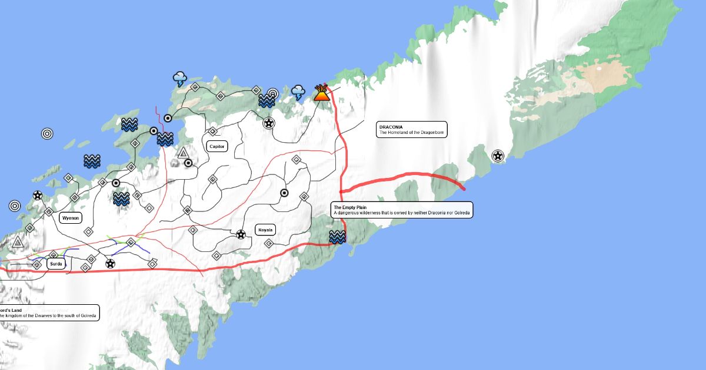The image size is (706, 370).
Task: Open the Capitor label
Action: (217, 147)
